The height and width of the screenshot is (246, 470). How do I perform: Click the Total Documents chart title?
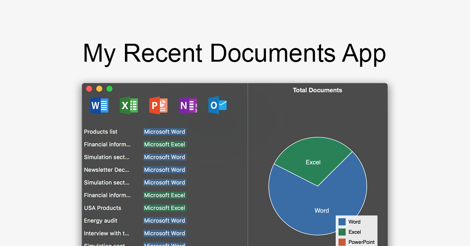pyautogui.click(x=318, y=90)
